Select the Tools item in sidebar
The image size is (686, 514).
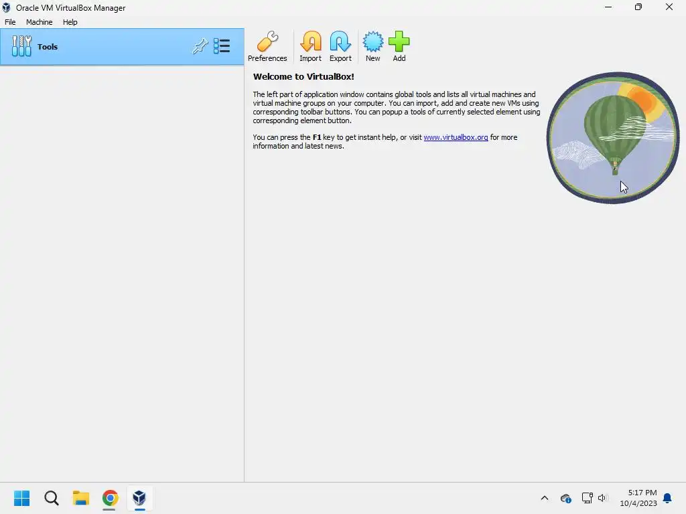[x=122, y=47]
